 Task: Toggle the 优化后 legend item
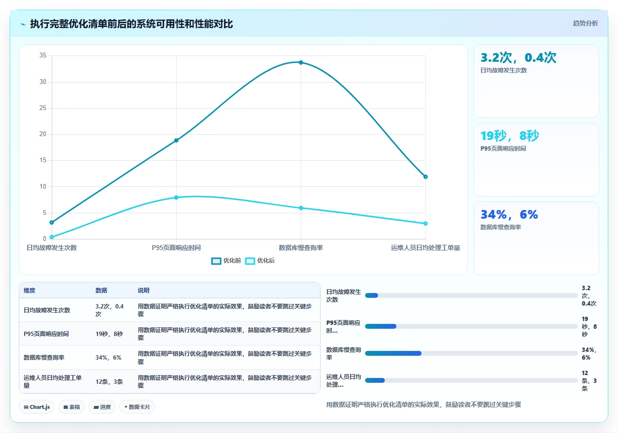[x=260, y=261]
